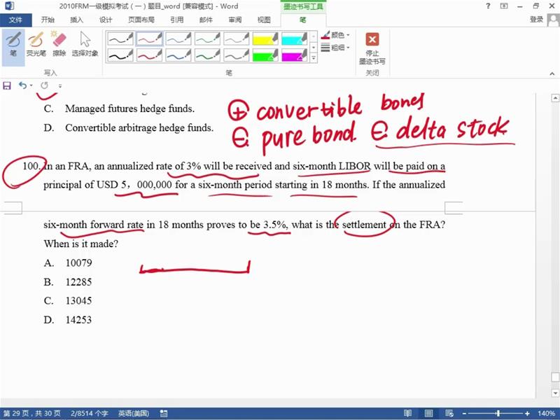Pick the thin black pen preset
This screenshot has width=560, height=420.
120,38
